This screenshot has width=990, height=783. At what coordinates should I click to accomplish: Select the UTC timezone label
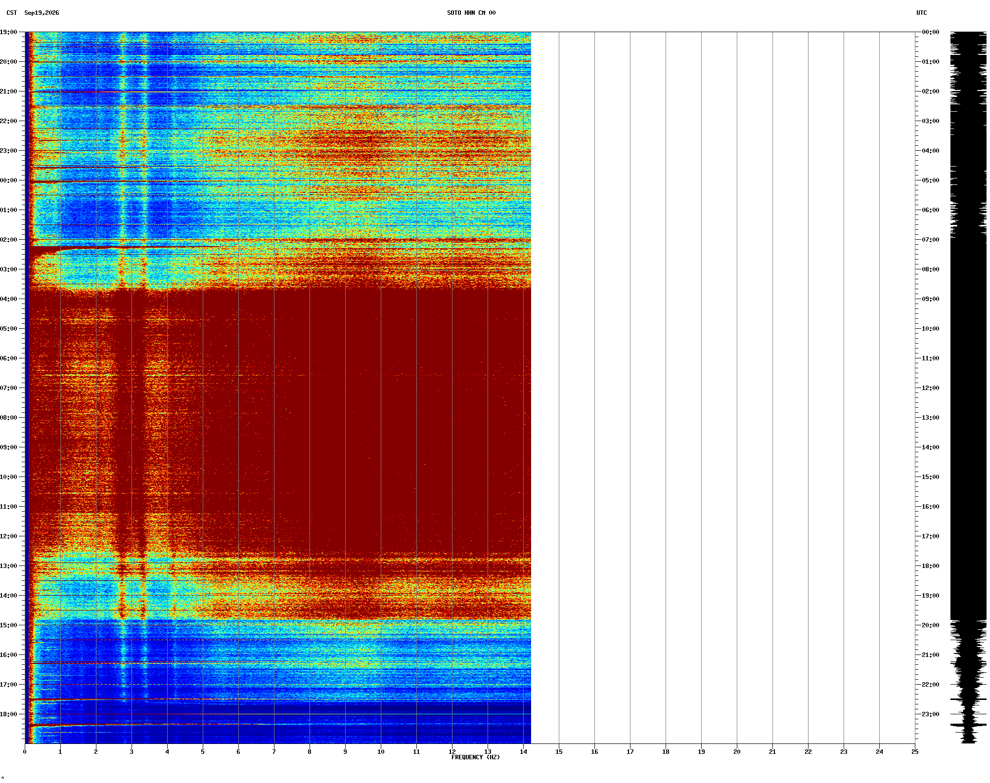pos(921,13)
